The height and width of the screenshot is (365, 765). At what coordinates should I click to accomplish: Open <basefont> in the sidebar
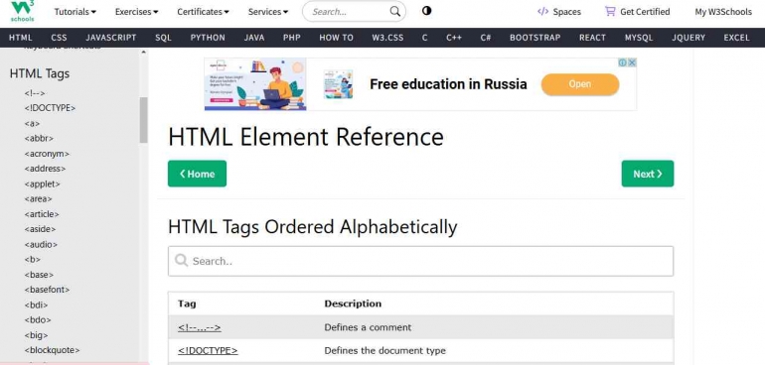47,290
